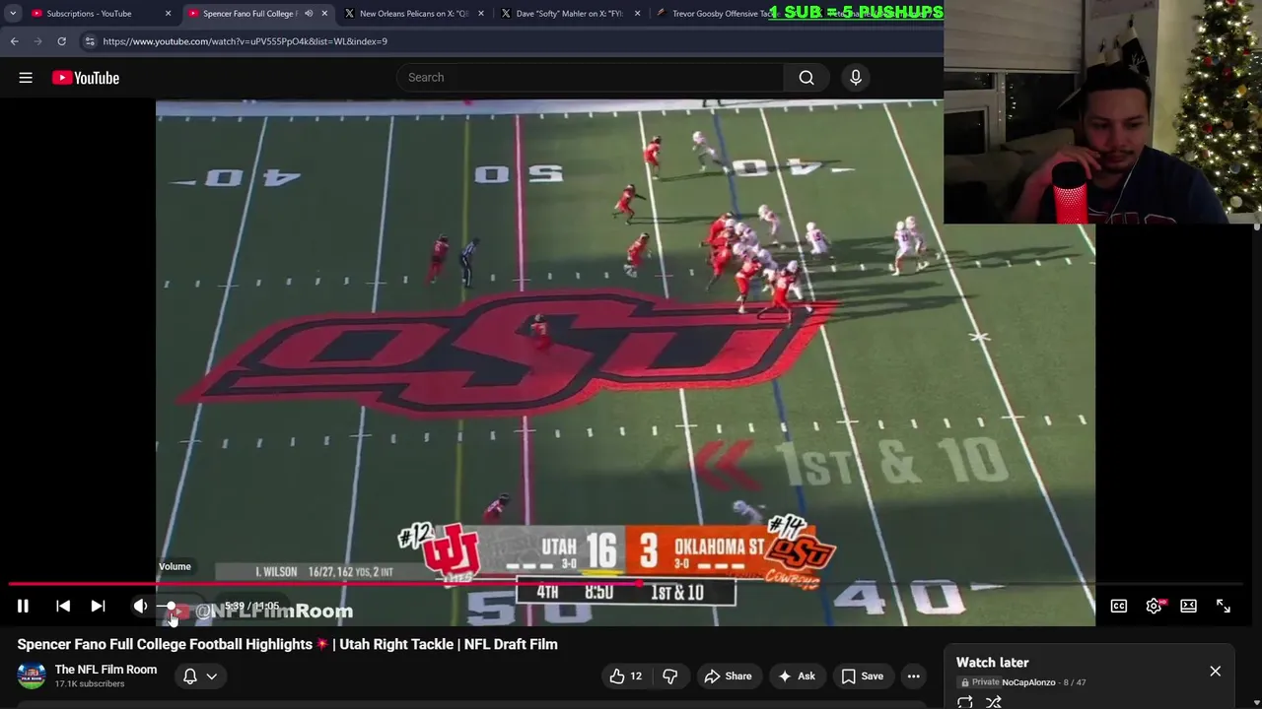Skip to next video in playlist

(x=98, y=607)
